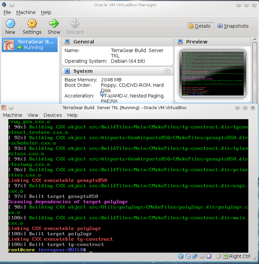Click the round pin button in Manager title bar
The width and height of the screenshot is (259, 264).
[12, 4]
